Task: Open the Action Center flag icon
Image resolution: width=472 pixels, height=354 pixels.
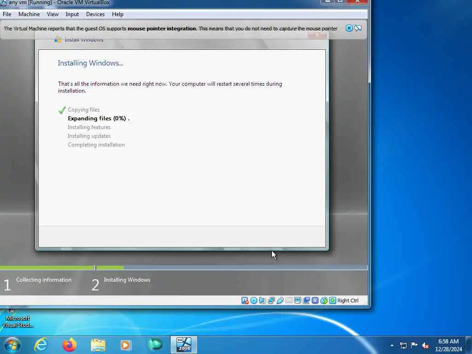Action: 414,345
